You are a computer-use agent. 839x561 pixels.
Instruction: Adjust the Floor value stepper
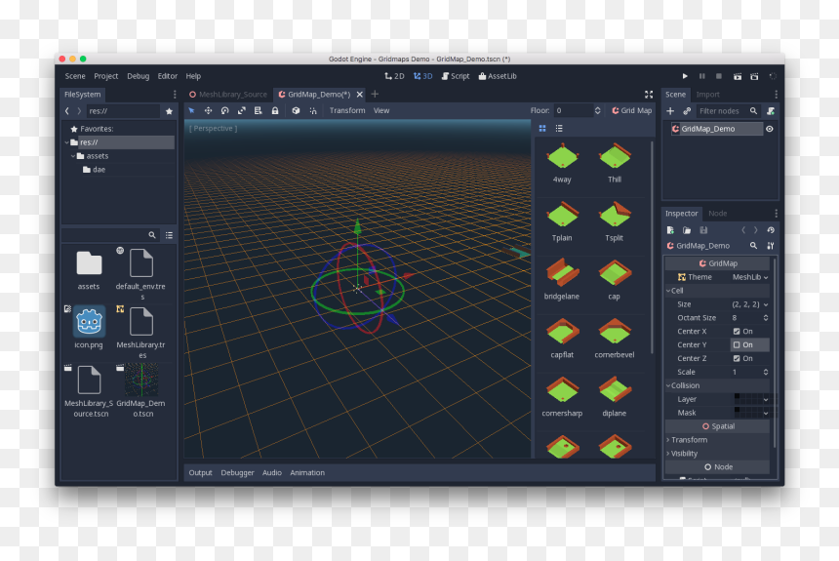click(x=597, y=110)
